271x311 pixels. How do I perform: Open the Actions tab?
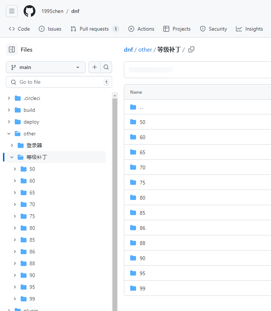141,29
